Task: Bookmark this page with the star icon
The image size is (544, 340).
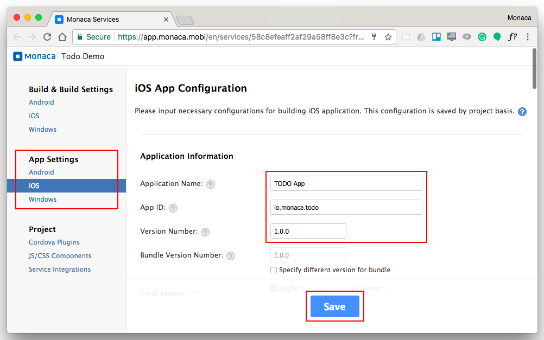Action: point(388,37)
